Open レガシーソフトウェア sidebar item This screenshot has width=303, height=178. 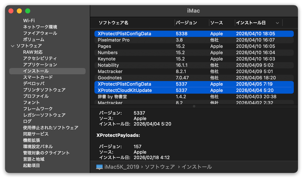(44, 115)
